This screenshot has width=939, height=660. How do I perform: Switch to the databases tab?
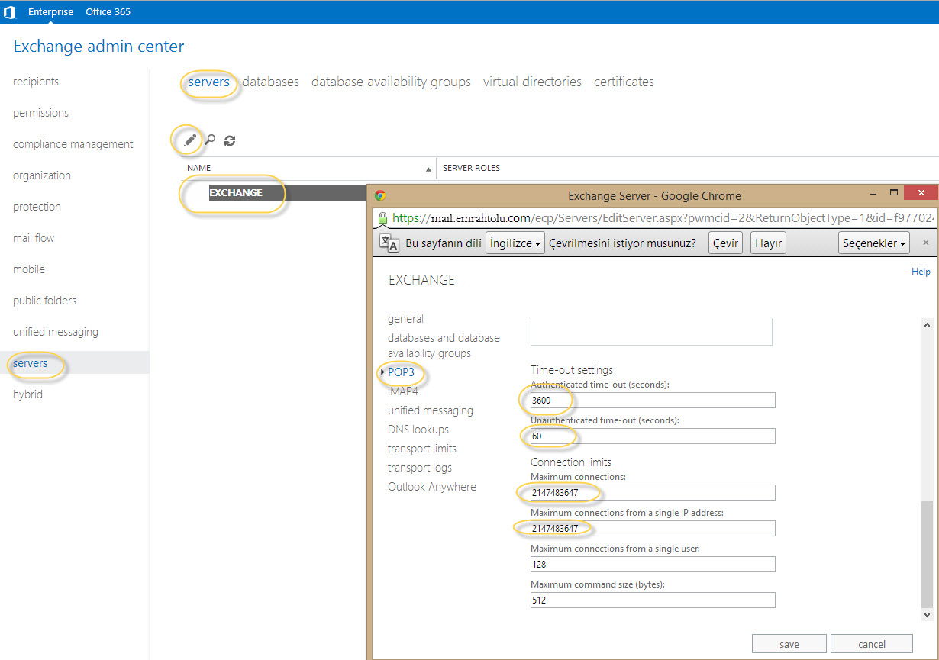[270, 82]
